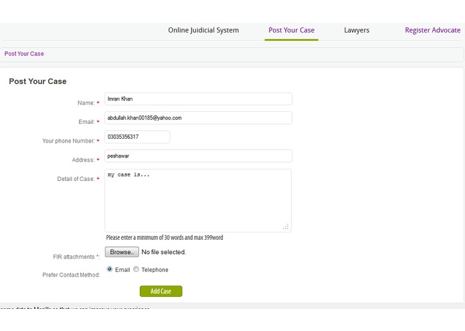Viewport: 465px width, 331px height.
Task: Click the 'Name:' field label
Action: (86, 103)
